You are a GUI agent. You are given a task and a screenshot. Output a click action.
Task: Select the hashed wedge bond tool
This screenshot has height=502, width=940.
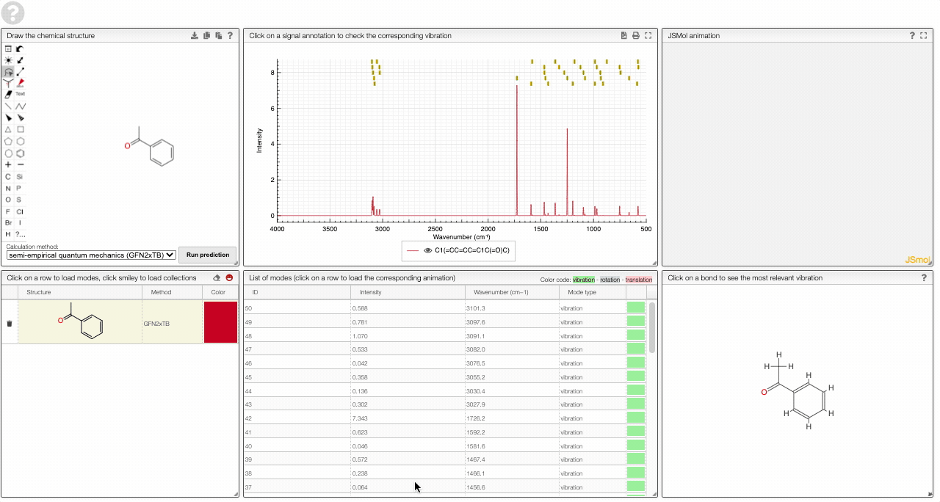(x=21, y=117)
